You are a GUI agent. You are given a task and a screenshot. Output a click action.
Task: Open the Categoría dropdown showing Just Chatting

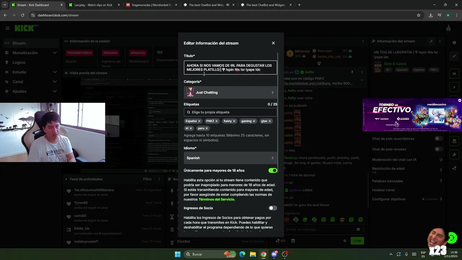click(x=230, y=92)
